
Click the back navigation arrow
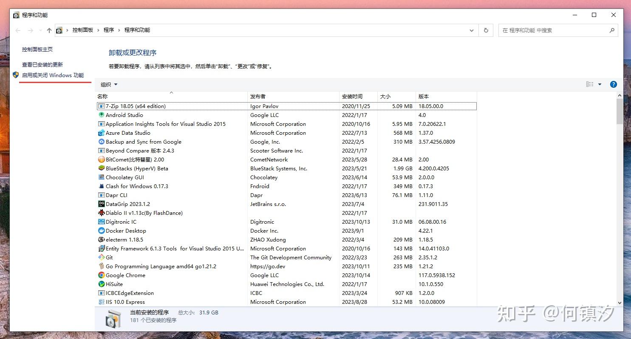pyautogui.click(x=17, y=30)
